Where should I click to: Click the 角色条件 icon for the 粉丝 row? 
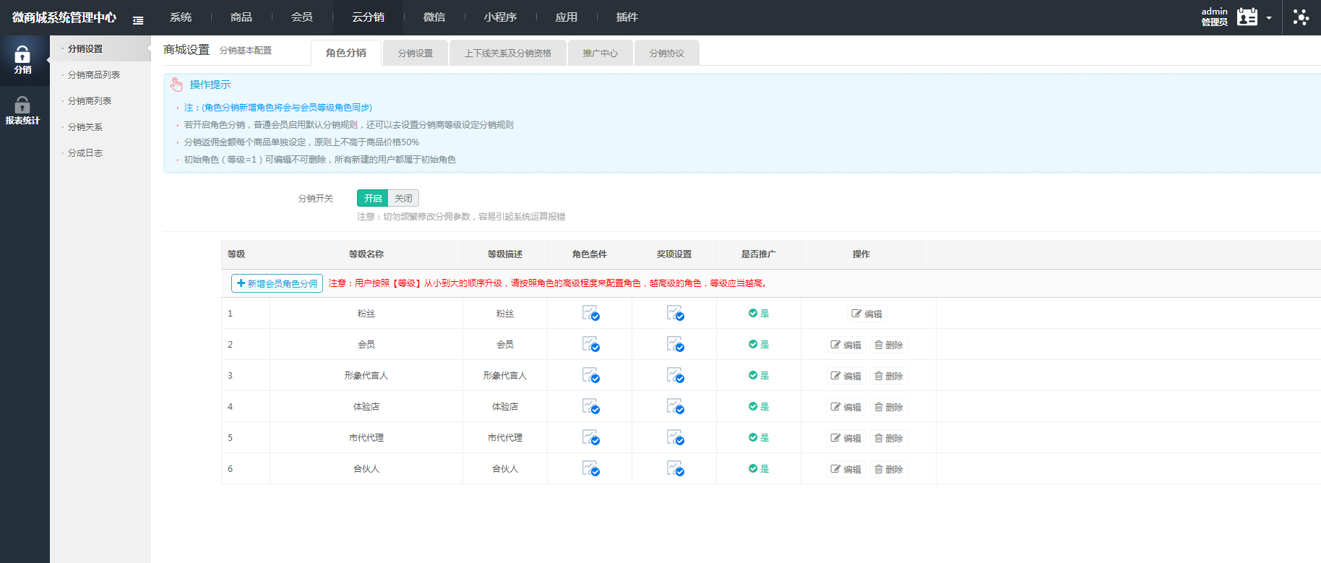pyautogui.click(x=590, y=313)
